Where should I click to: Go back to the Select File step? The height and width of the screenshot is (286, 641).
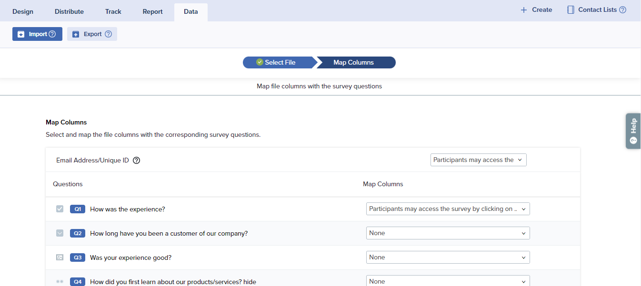click(279, 63)
